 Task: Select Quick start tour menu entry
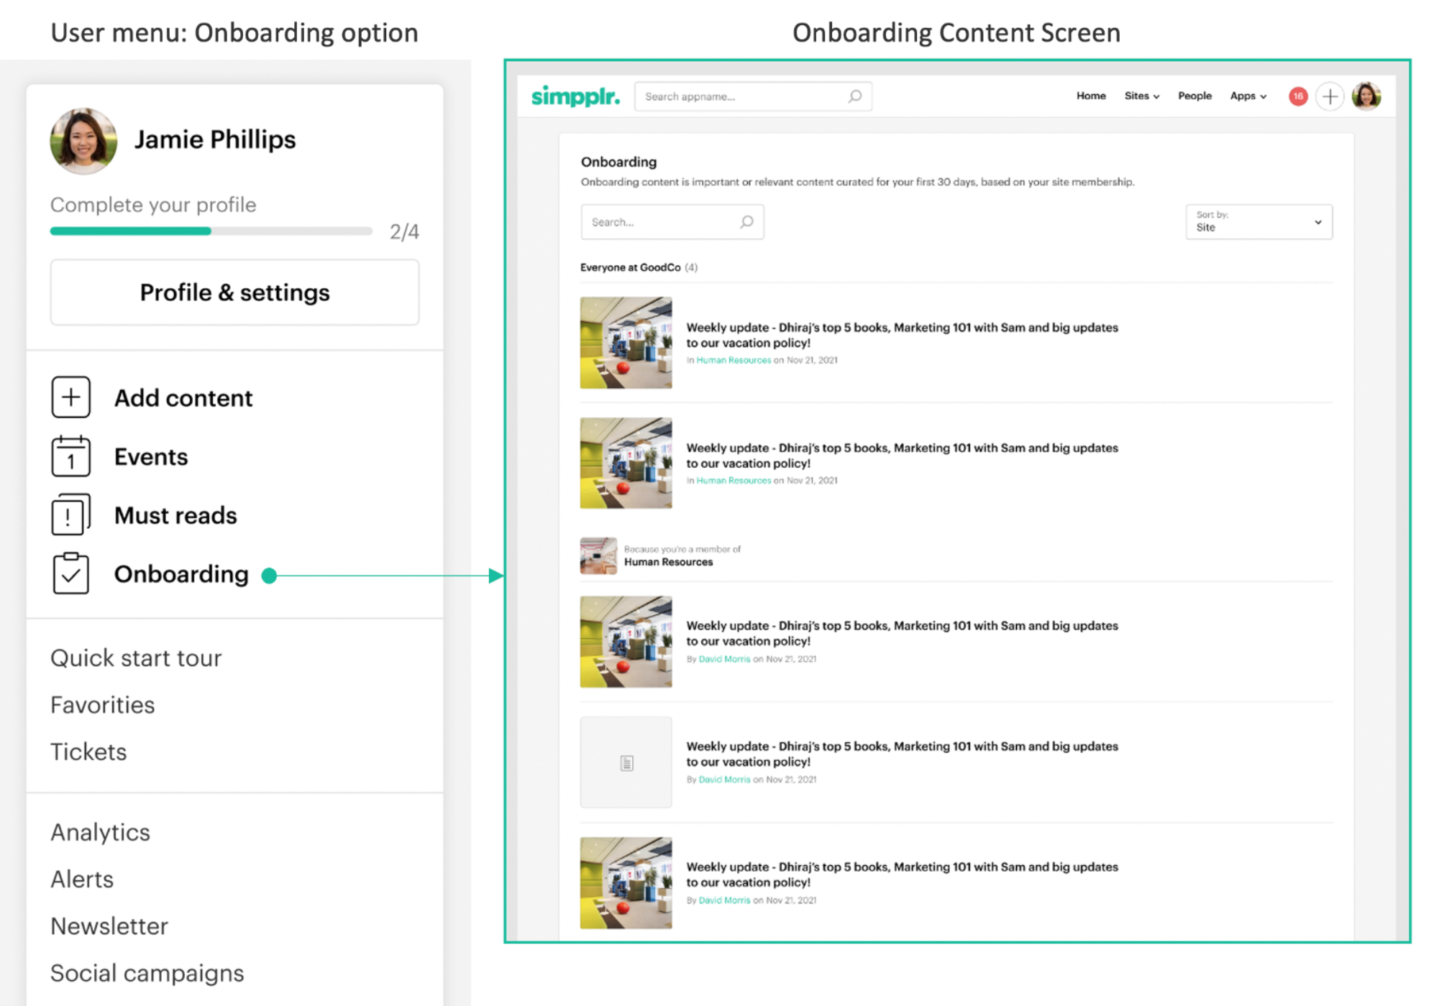[x=136, y=658]
